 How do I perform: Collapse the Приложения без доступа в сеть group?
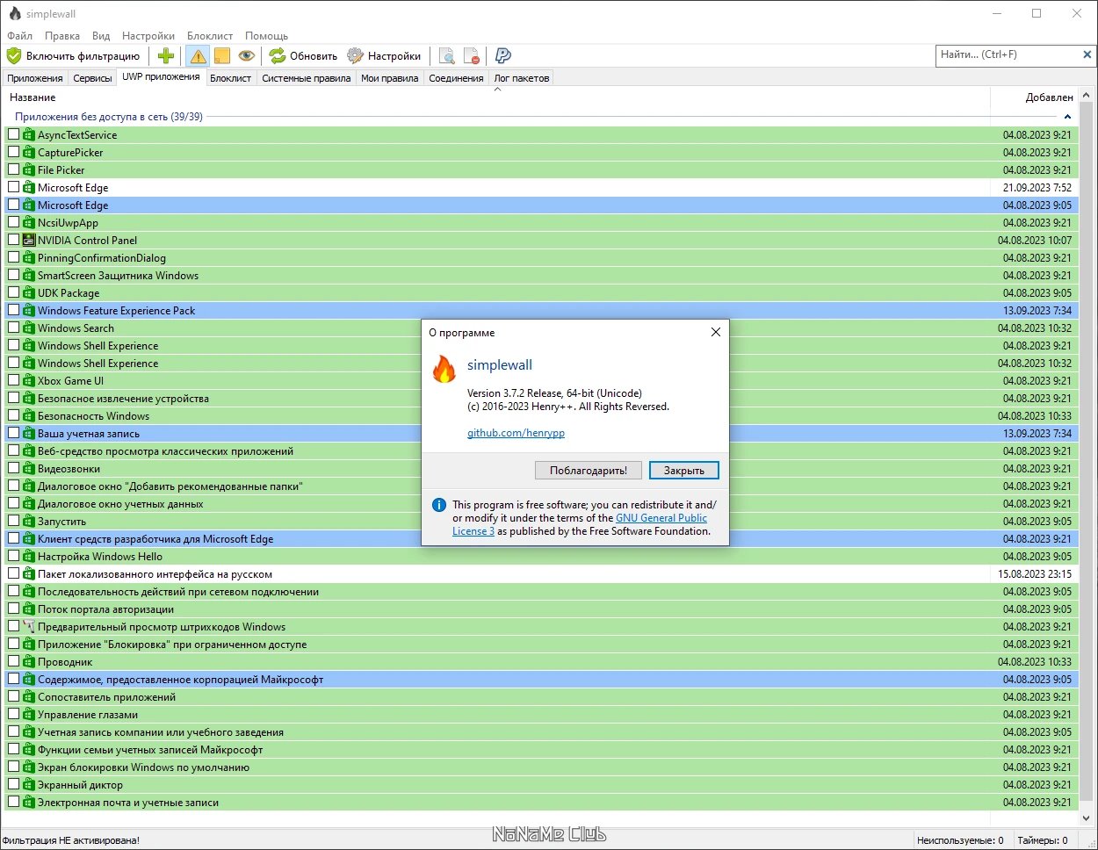point(1067,117)
